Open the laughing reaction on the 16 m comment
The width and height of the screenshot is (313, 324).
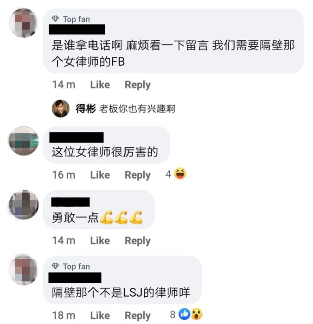(180, 174)
